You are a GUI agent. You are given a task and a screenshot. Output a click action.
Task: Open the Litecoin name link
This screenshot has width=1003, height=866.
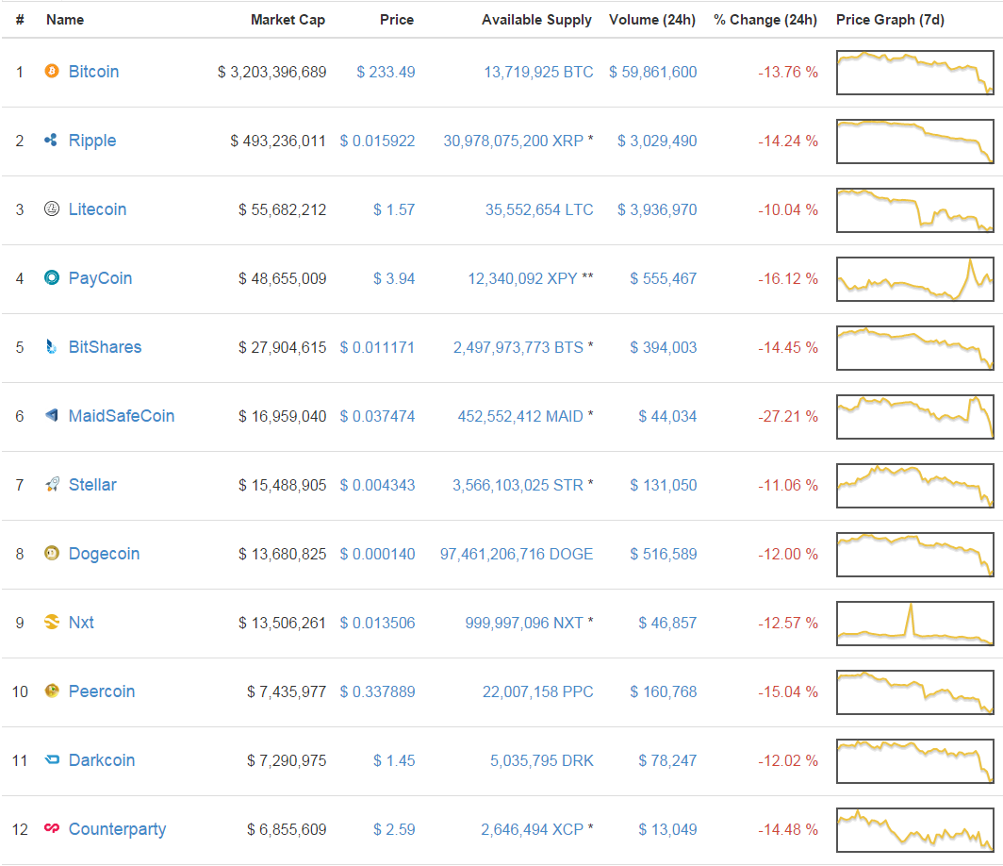(x=97, y=209)
